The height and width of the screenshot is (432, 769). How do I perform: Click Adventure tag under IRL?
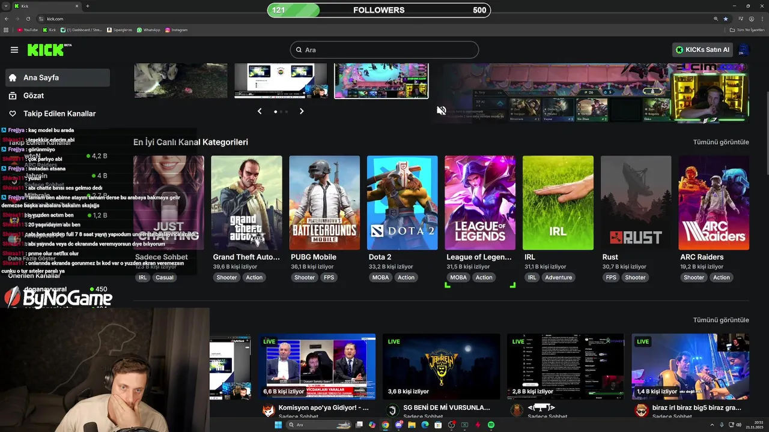pos(559,277)
